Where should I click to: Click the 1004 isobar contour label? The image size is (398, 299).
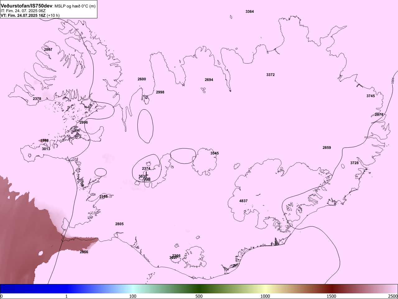(x=393, y=81)
